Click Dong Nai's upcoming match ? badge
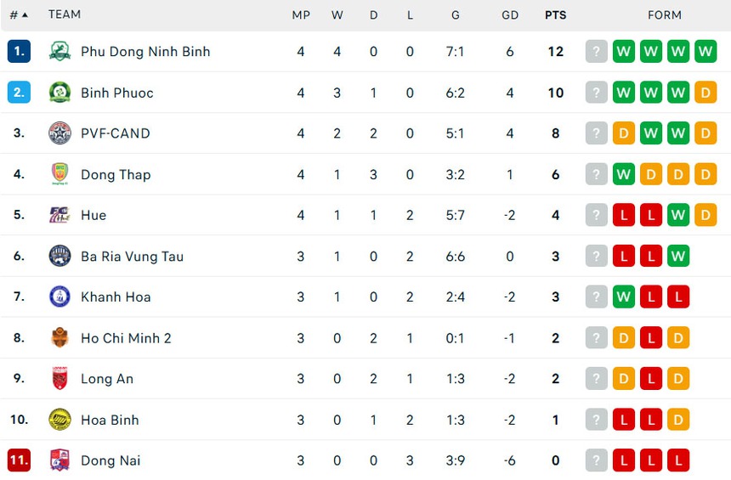Image resolution: width=731 pixels, height=480 pixels. tap(597, 460)
